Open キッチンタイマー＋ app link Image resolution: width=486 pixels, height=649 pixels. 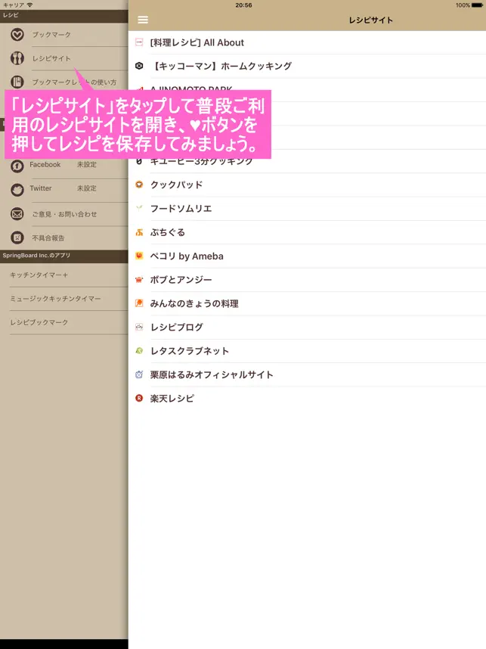pyautogui.click(x=64, y=275)
